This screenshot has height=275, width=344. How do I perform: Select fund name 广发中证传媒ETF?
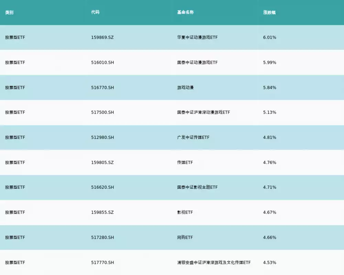[x=193, y=137]
